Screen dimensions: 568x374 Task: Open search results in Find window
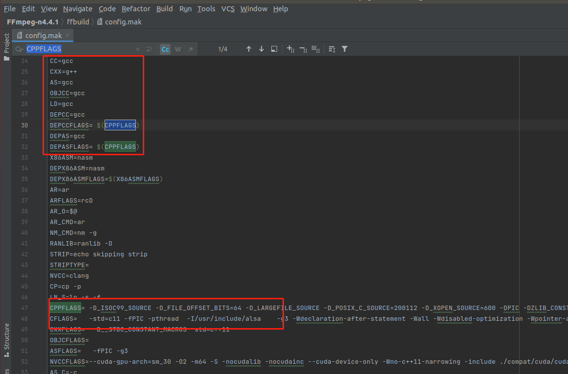pos(274,49)
